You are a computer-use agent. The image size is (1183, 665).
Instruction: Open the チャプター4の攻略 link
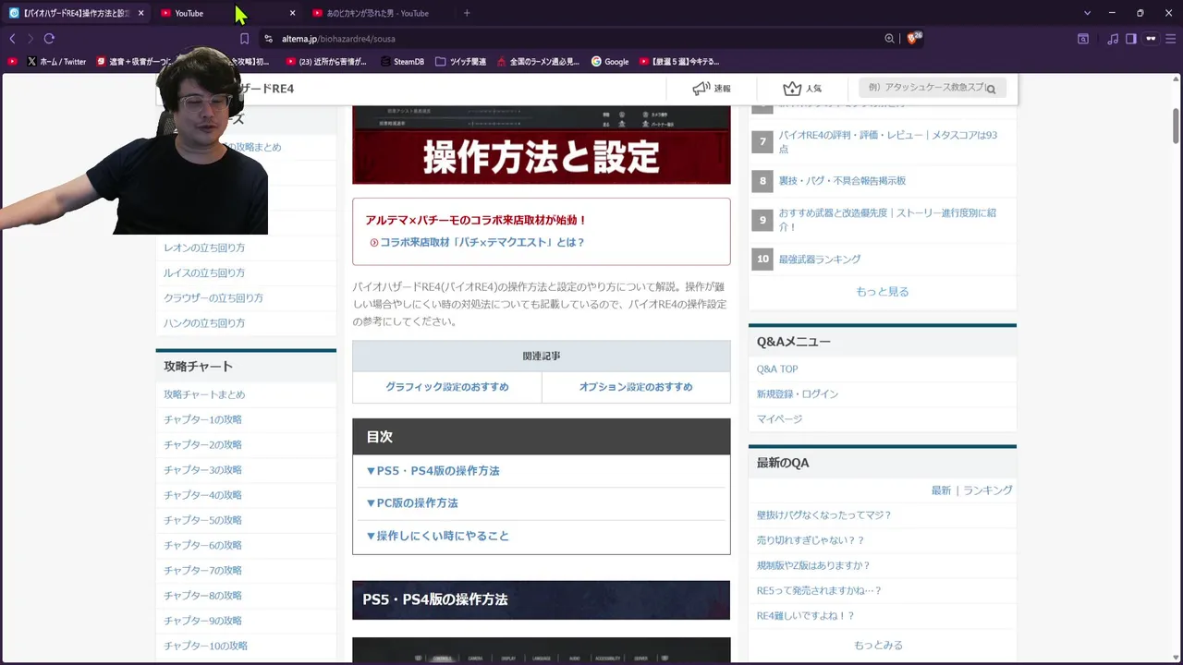203,495
